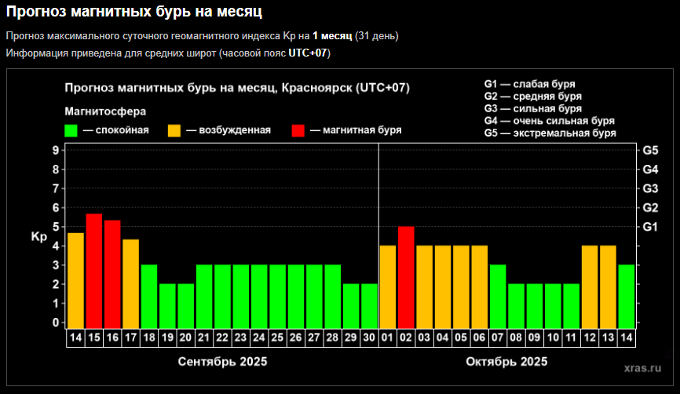Click the yellow 'возбужденная' legend swatch
Screen dimensions: 680x394
[x=174, y=130]
